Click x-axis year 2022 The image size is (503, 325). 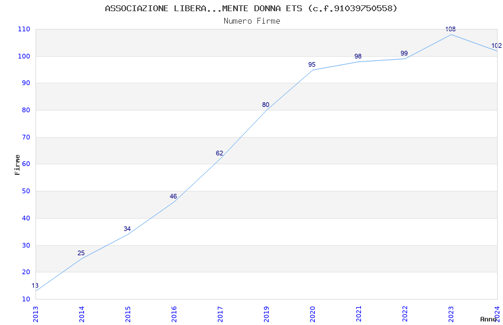pyautogui.click(x=405, y=314)
